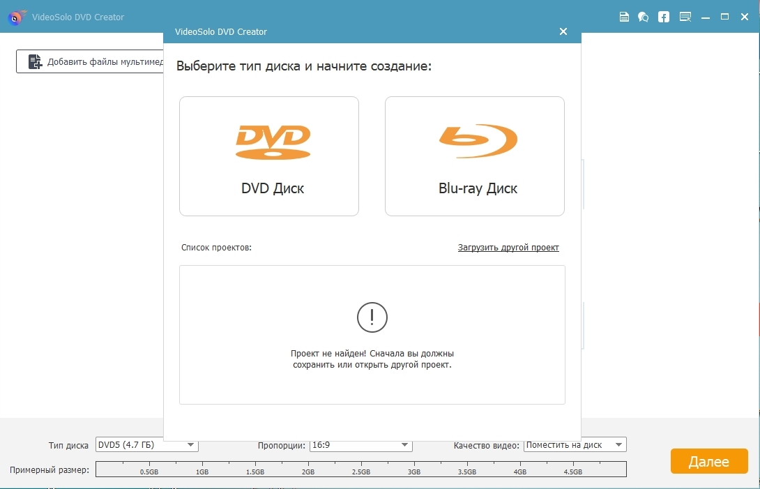Expand the Пропорции 16:9 dropdown

[360, 445]
